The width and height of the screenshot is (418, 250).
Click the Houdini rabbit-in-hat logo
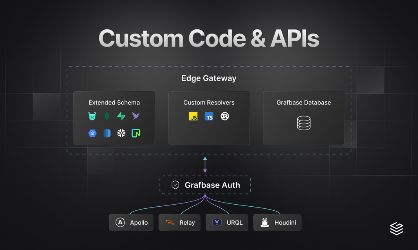(x=265, y=222)
